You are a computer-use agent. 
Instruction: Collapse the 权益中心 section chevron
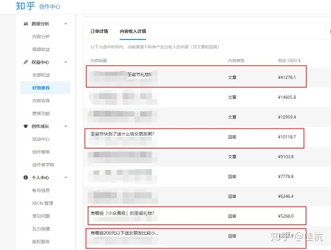point(66,62)
